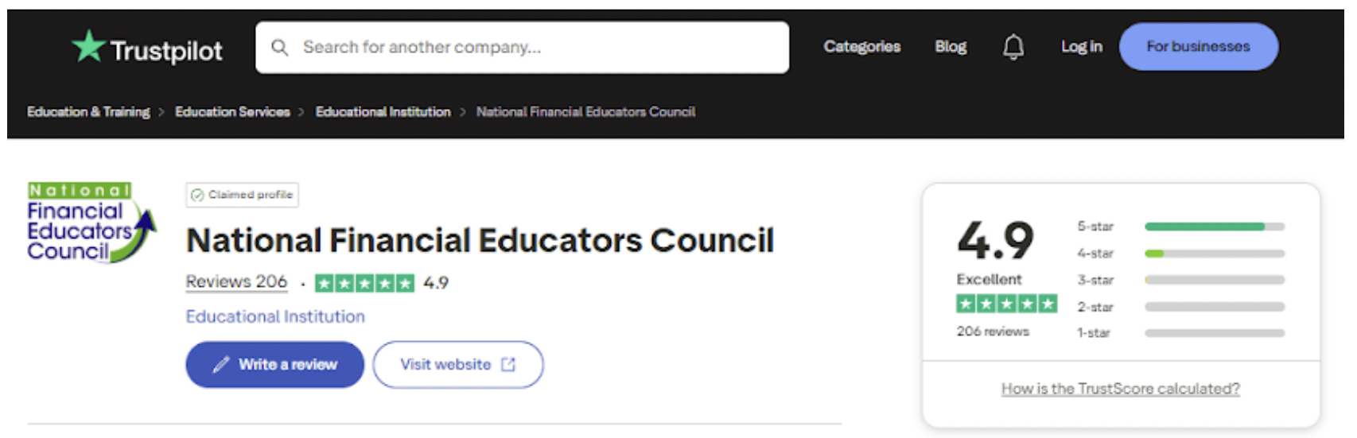Open the Categories menu
1357x438 pixels.
[861, 47]
